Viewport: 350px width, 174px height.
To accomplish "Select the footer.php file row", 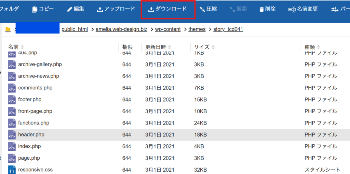I will pos(30,100).
